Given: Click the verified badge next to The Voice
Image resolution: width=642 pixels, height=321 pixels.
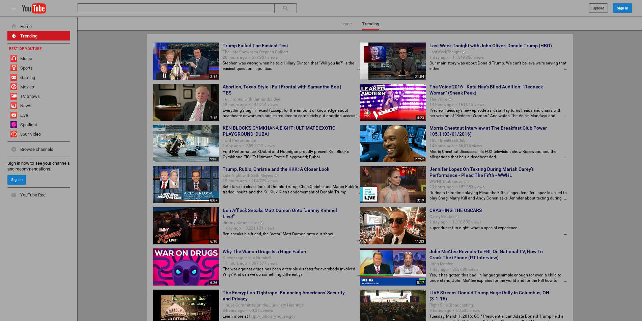Looking at the screenshot, I should pyautogui.click(x=450, y=99).
